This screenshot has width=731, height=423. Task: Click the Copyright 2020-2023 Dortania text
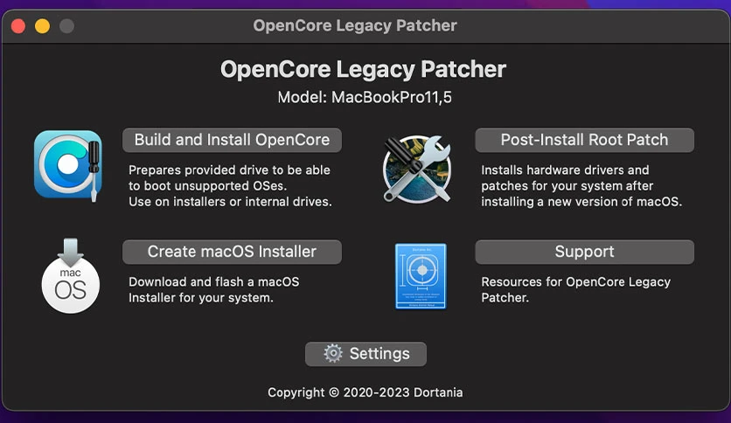[x=365, y=392]
